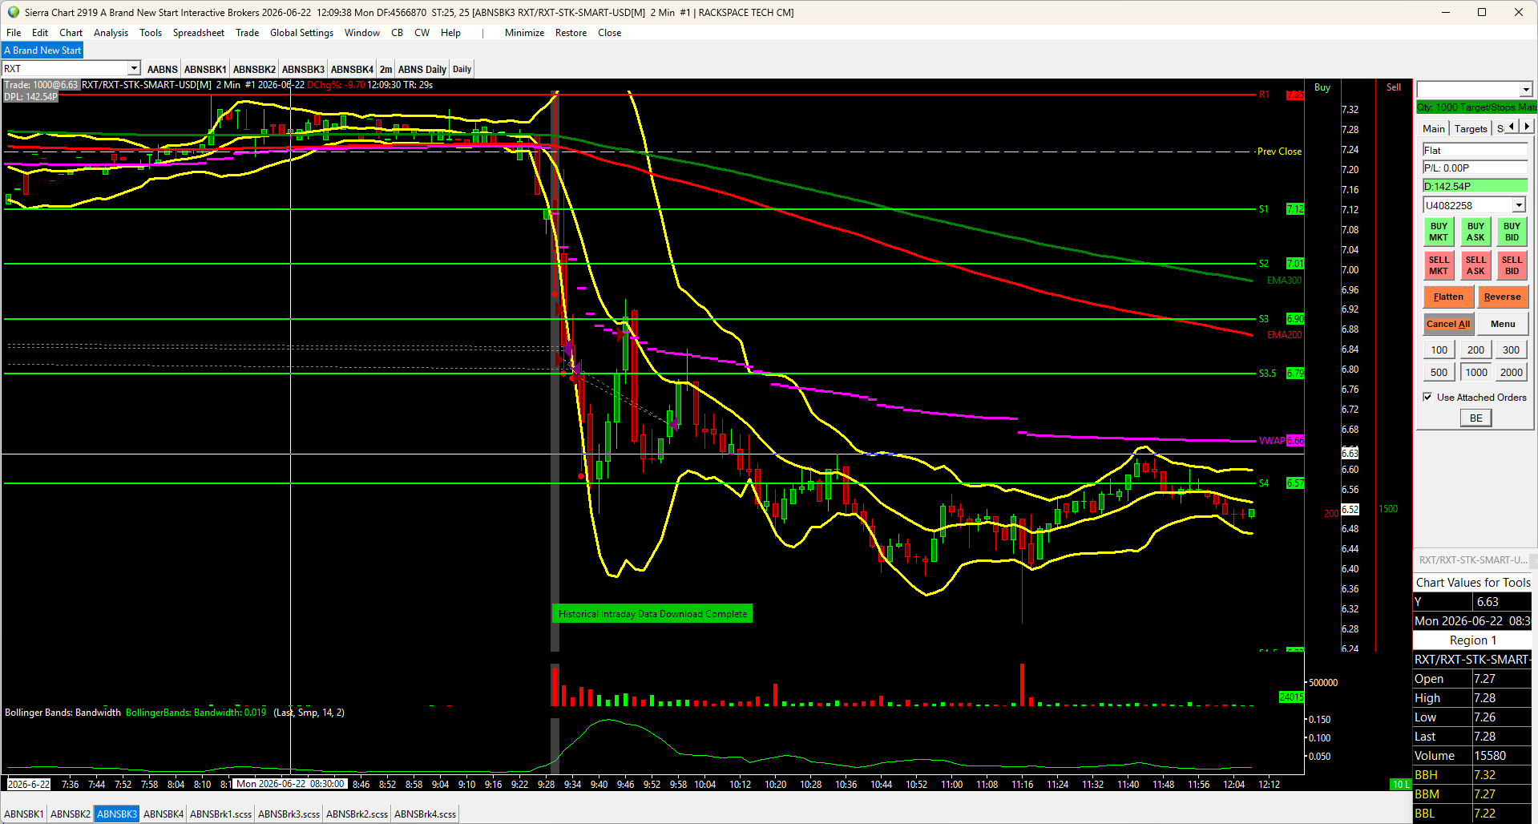
Task: Expand the RXT symbol dropdown
Action: tap(134, 69)
